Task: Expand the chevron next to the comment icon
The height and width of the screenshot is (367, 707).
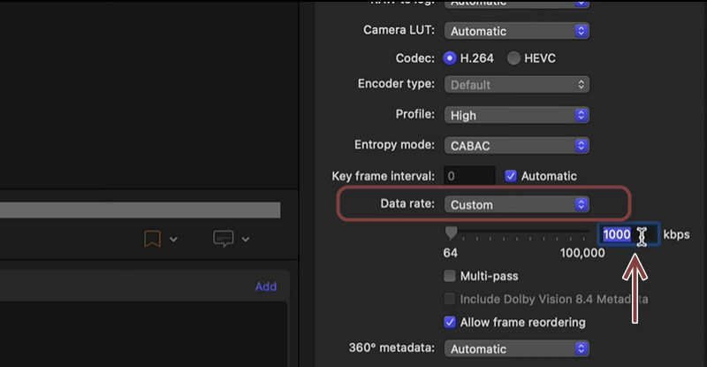Action: pyautogui.click(x=247, y=239)
